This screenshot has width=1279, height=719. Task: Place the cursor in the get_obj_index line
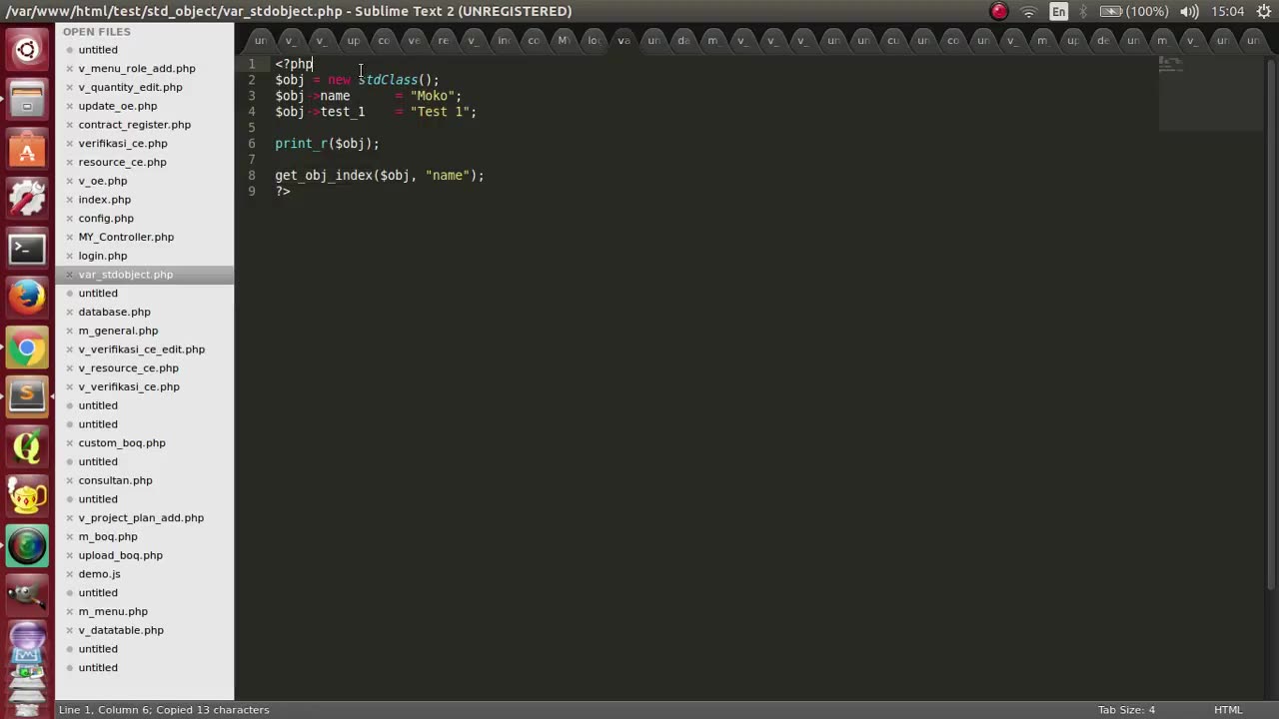[380, 176]
